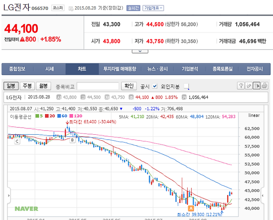
Task: Click the 전일 value 43,300
Action: click(x=111, y=24)
